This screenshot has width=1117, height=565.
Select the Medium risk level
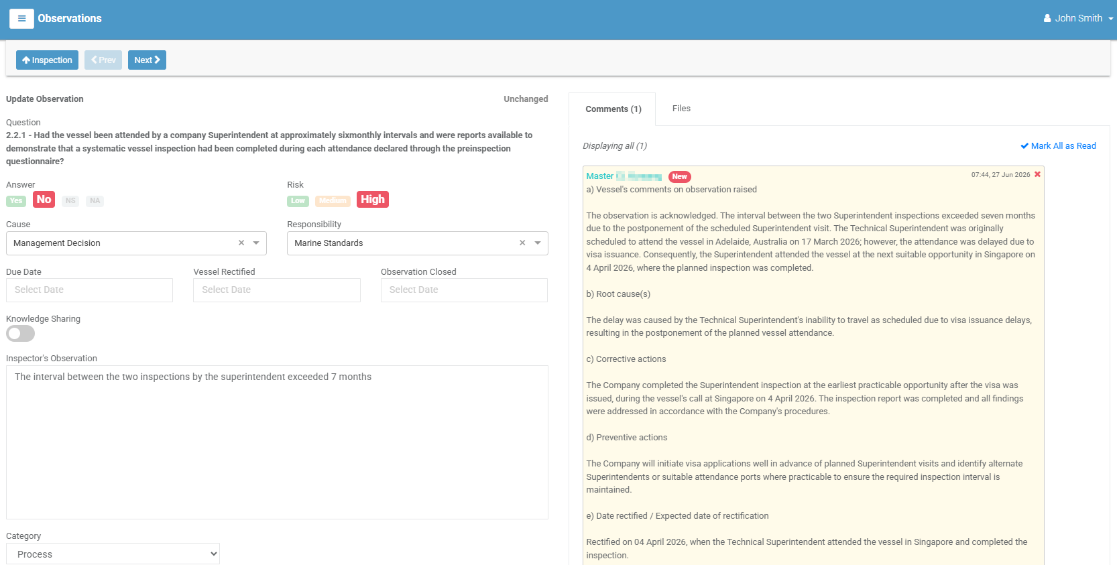click(333, 200)
